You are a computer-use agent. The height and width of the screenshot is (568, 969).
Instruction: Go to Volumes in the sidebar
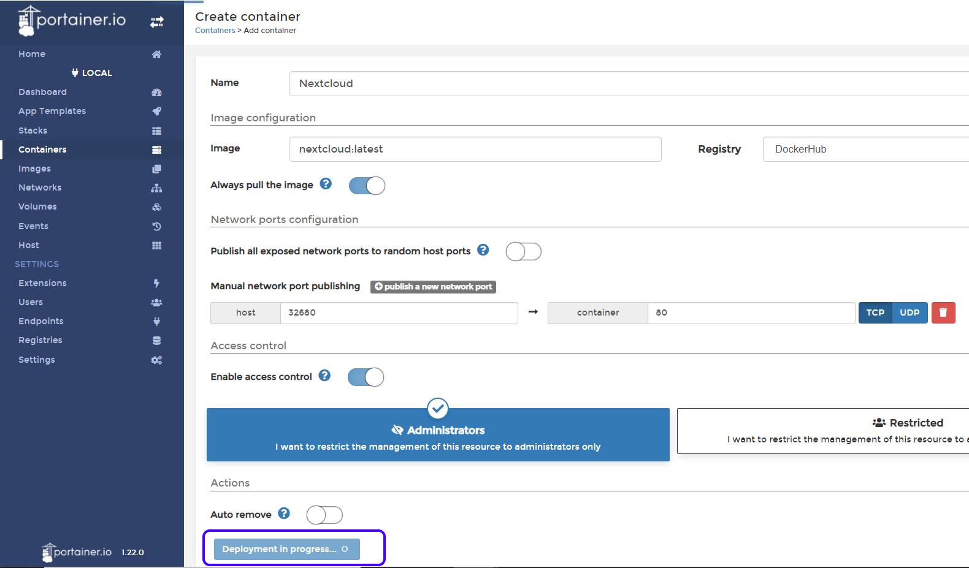point(37,206)
